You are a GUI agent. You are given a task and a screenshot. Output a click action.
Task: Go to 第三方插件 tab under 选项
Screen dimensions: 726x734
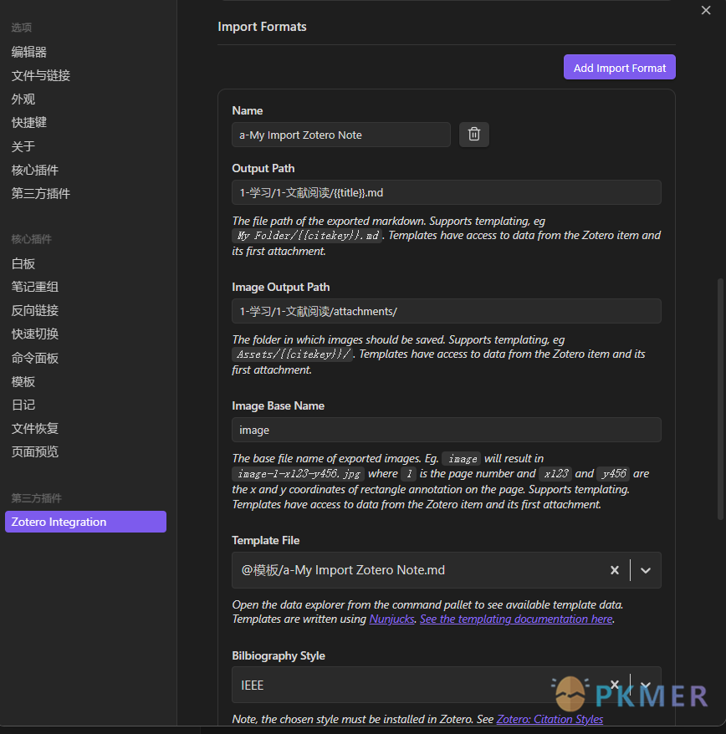[41, 193]
